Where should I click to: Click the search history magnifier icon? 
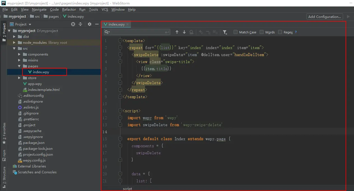[107, 32]
